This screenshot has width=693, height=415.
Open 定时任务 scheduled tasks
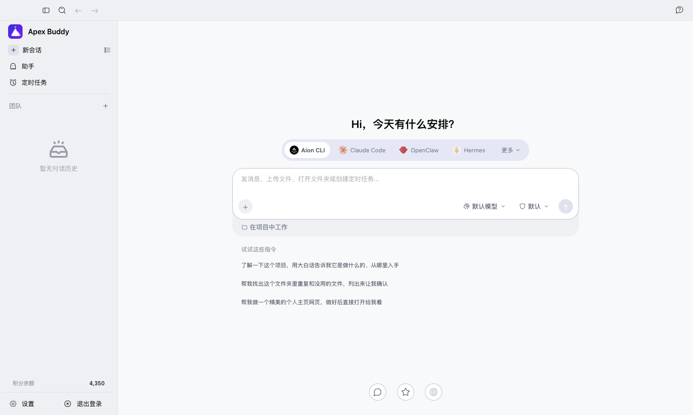click(59, 82)
